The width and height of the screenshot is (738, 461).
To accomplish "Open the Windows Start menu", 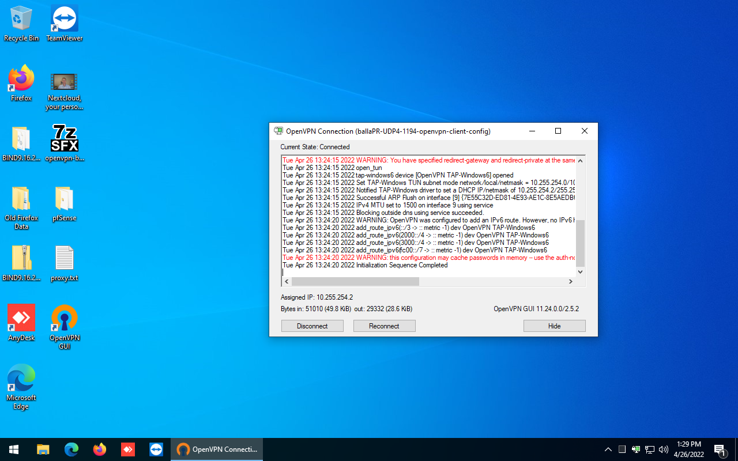I will pos(14,449).
